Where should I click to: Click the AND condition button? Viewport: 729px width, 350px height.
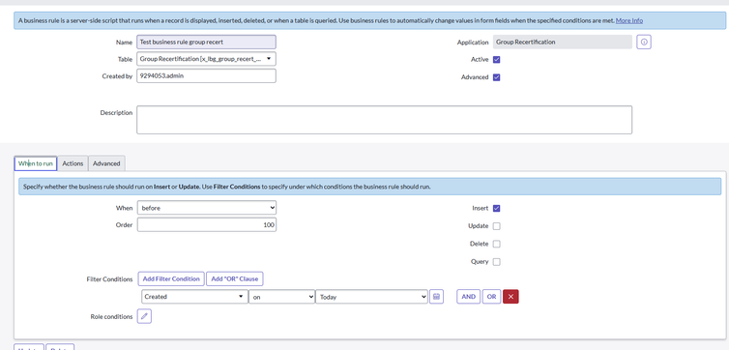[x=468, y=297]
